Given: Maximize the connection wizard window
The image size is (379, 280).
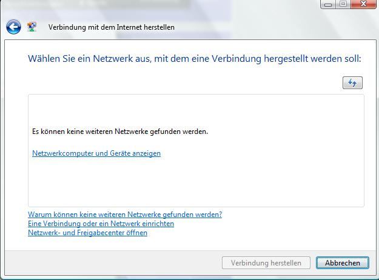Looking at the screenshot, I should pyautogui.click(x=343, y=4).
